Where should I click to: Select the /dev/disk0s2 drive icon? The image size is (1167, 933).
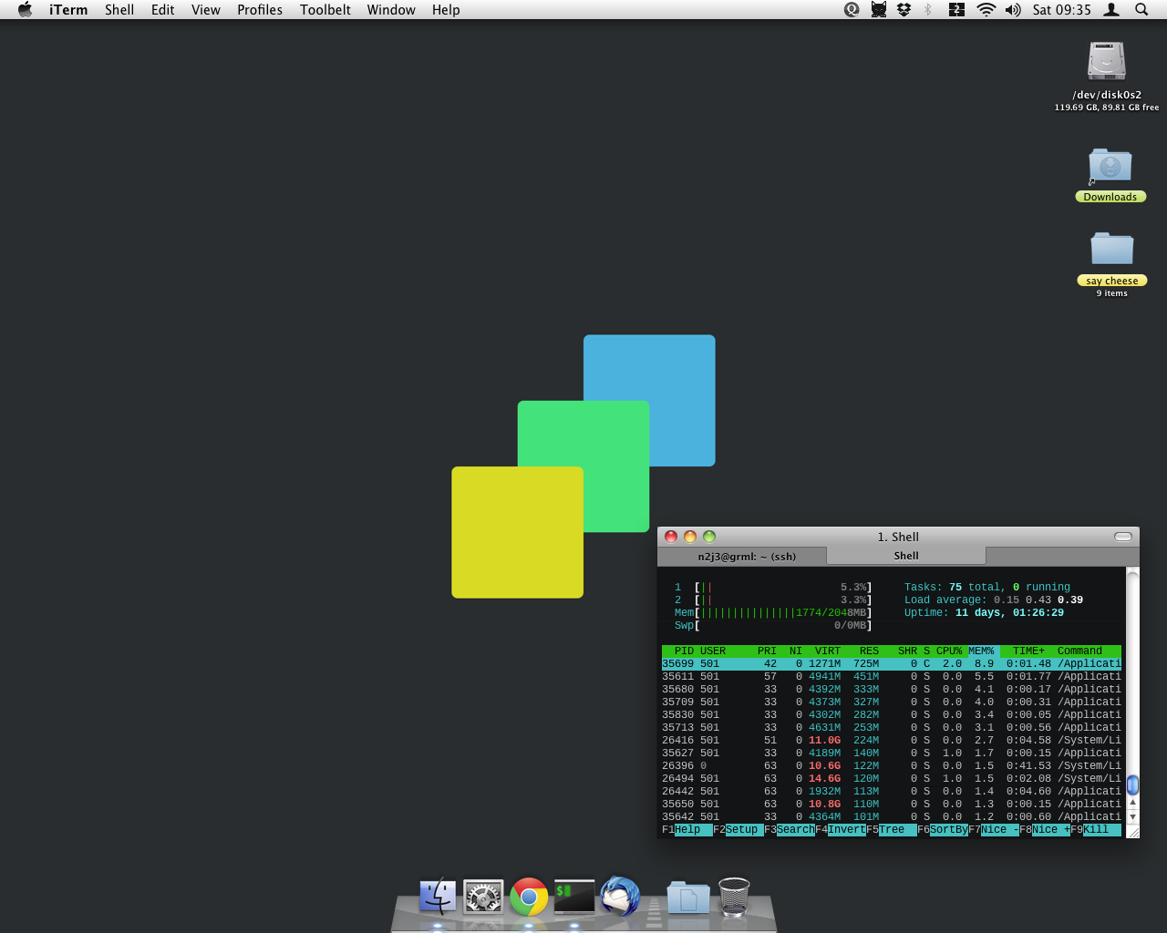click(x=1107, y=62)
